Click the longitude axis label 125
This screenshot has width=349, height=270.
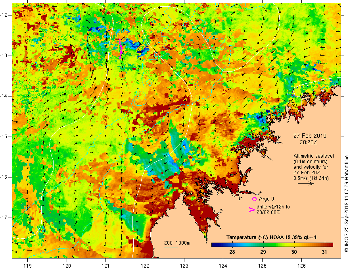point(262,266)
